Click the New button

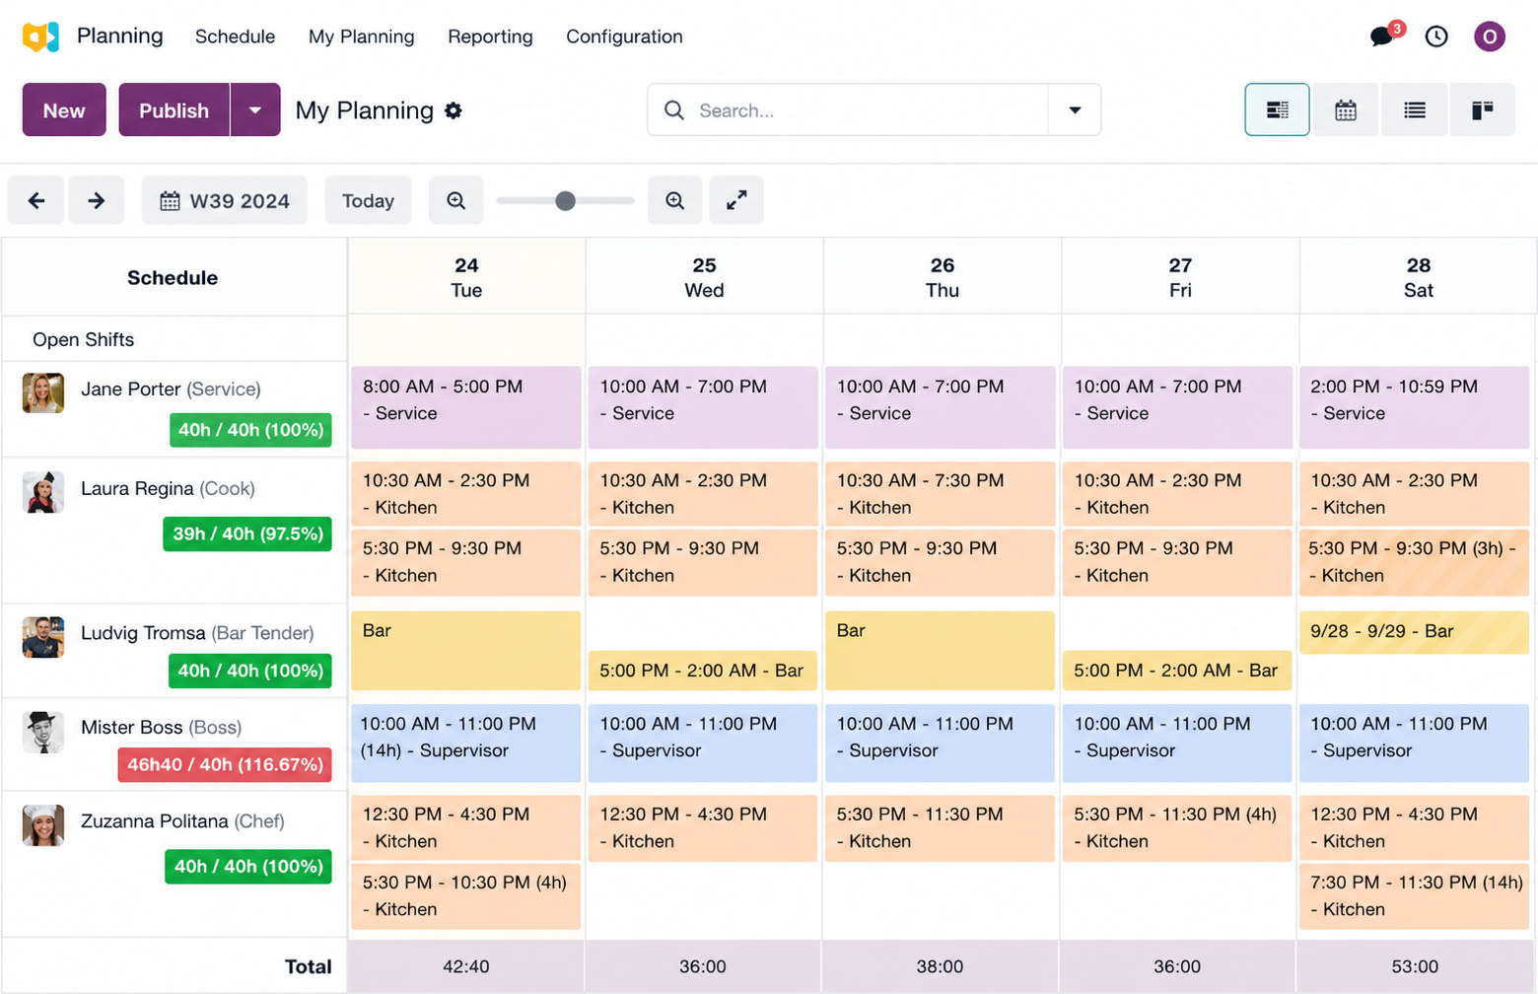click(64, 110)
